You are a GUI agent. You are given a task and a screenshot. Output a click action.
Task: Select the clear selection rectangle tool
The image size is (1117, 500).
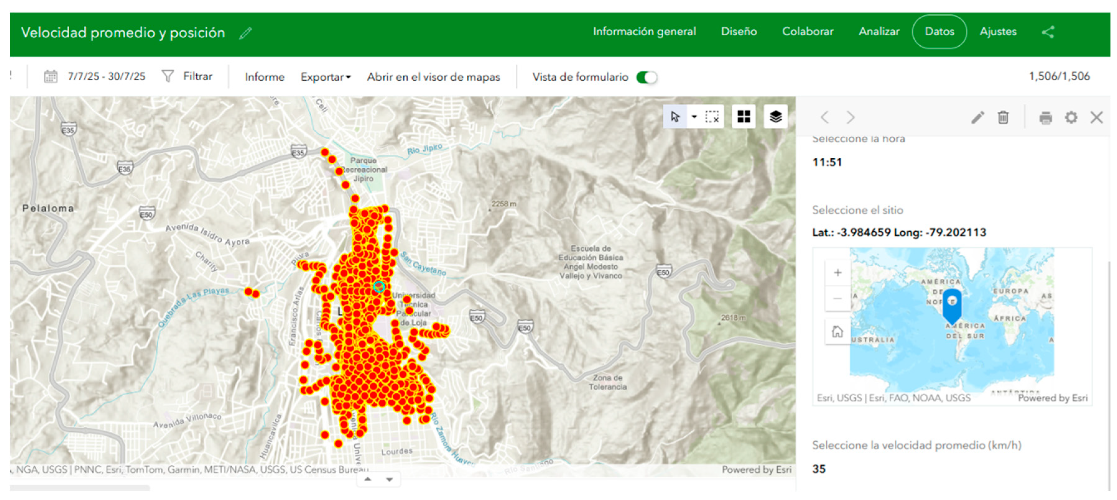(711, 117)
